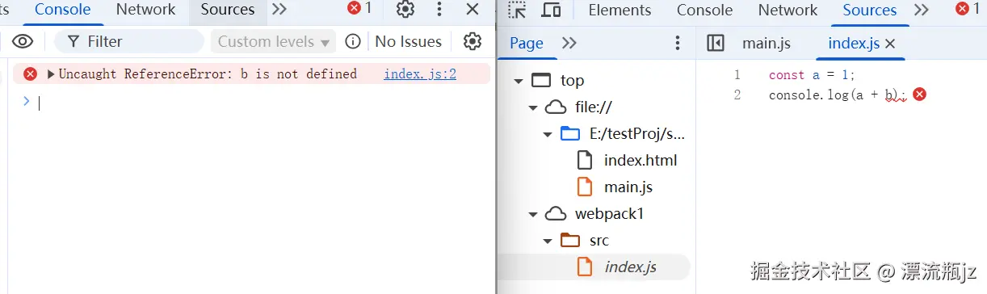987x294 pixels.
Task: Click the issues info icon
Action: pyautogui.click(x=353, y=41)
